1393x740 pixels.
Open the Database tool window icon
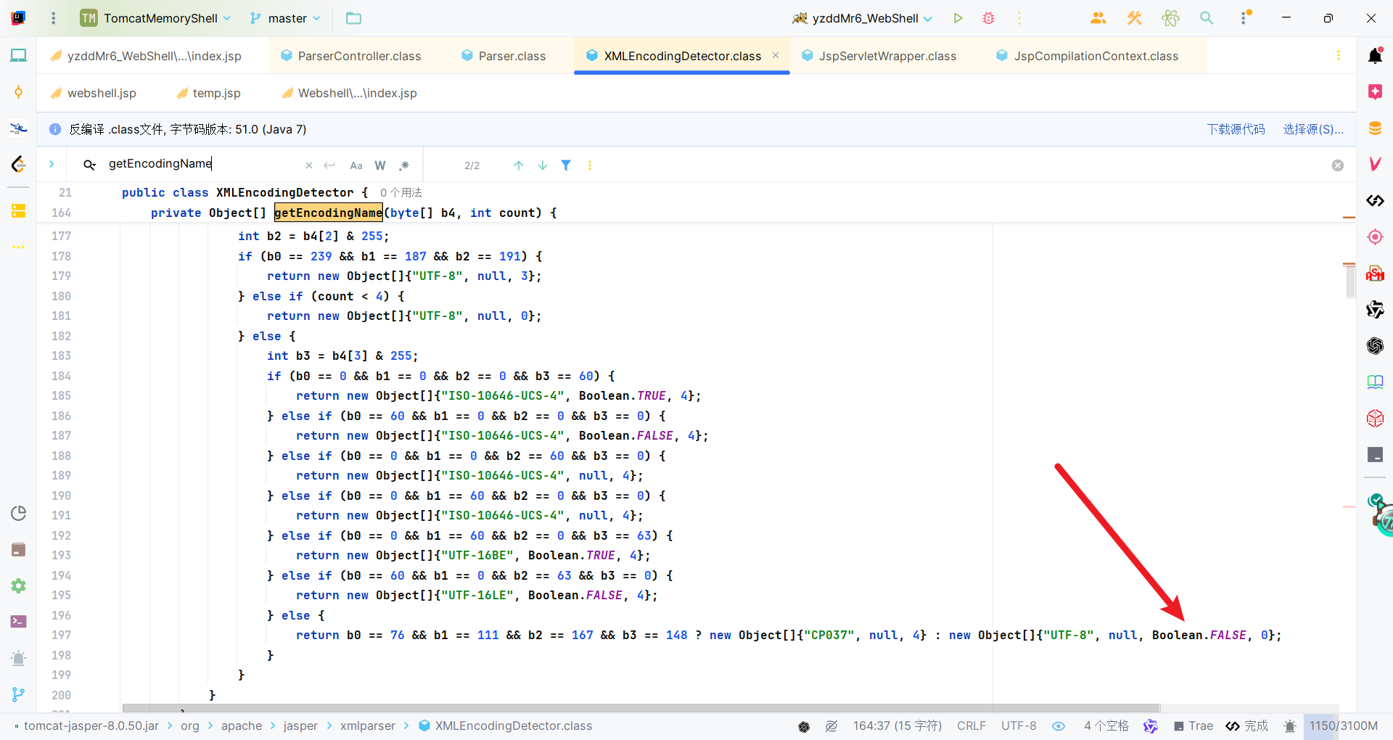click(1375, 128)
